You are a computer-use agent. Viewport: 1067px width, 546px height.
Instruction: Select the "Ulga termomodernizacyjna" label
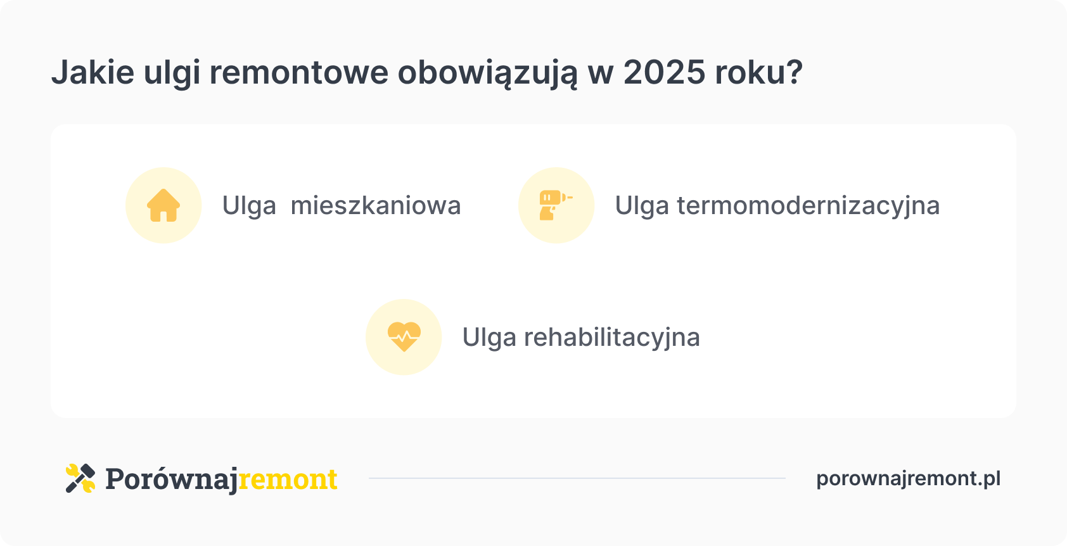coord(777,206)
